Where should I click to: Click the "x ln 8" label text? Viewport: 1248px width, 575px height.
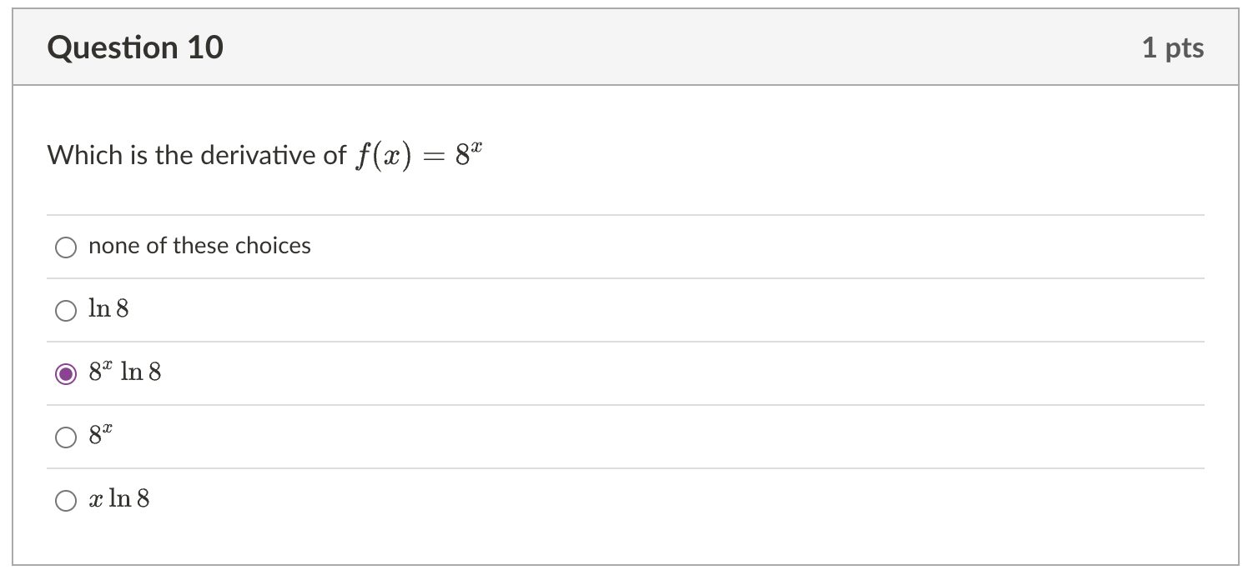click(x=118, y=498)
